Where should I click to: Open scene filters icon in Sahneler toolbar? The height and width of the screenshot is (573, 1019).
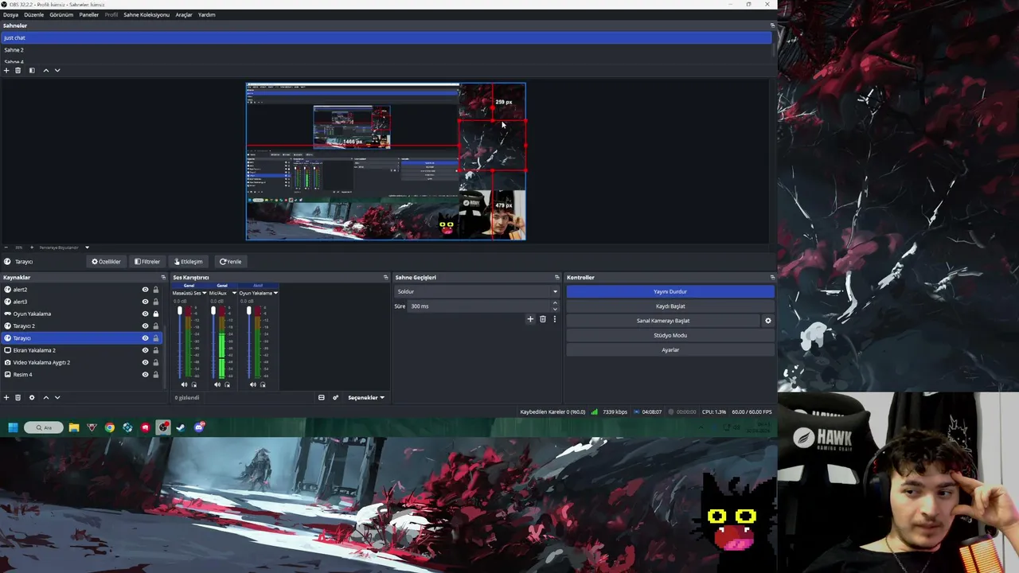click(x=32, y=71)
